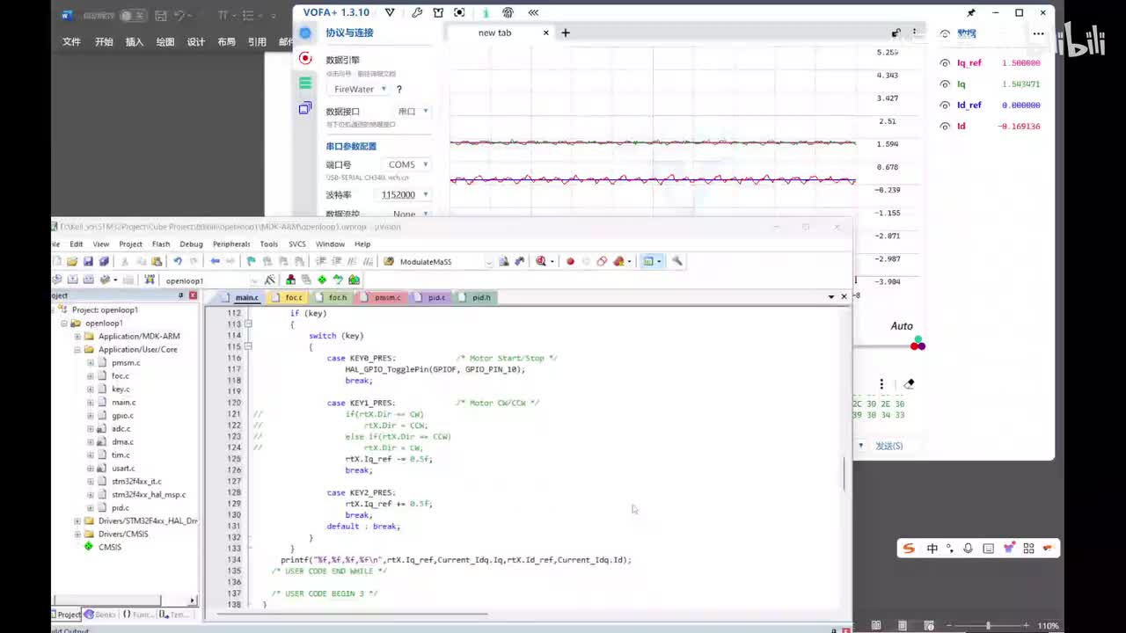Click the red record icon in VOFA+ sidebar
The height and width of the screenshot is (633, 1126).
305,58
